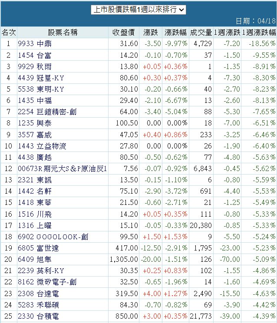Click the 1週漲跌幅 column header

pyautogui.click(x=259, y=32)
